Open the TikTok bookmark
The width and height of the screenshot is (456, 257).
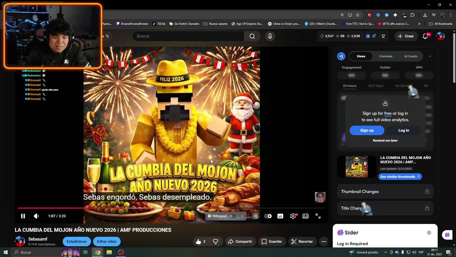159,24
